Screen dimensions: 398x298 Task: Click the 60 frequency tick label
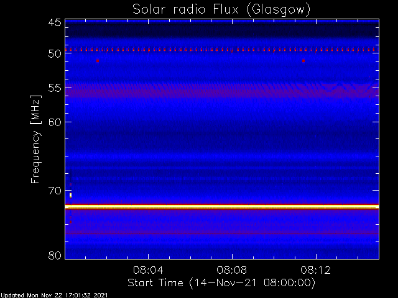[x=55, y=122]
